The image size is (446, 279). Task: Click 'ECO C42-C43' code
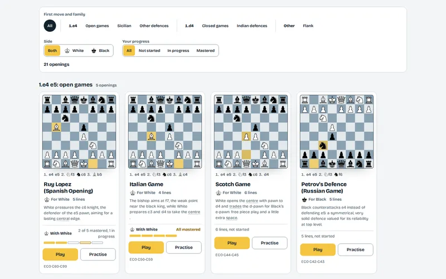313,262
